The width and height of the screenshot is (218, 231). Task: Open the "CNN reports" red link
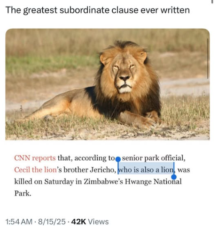[x=35, y=158]
